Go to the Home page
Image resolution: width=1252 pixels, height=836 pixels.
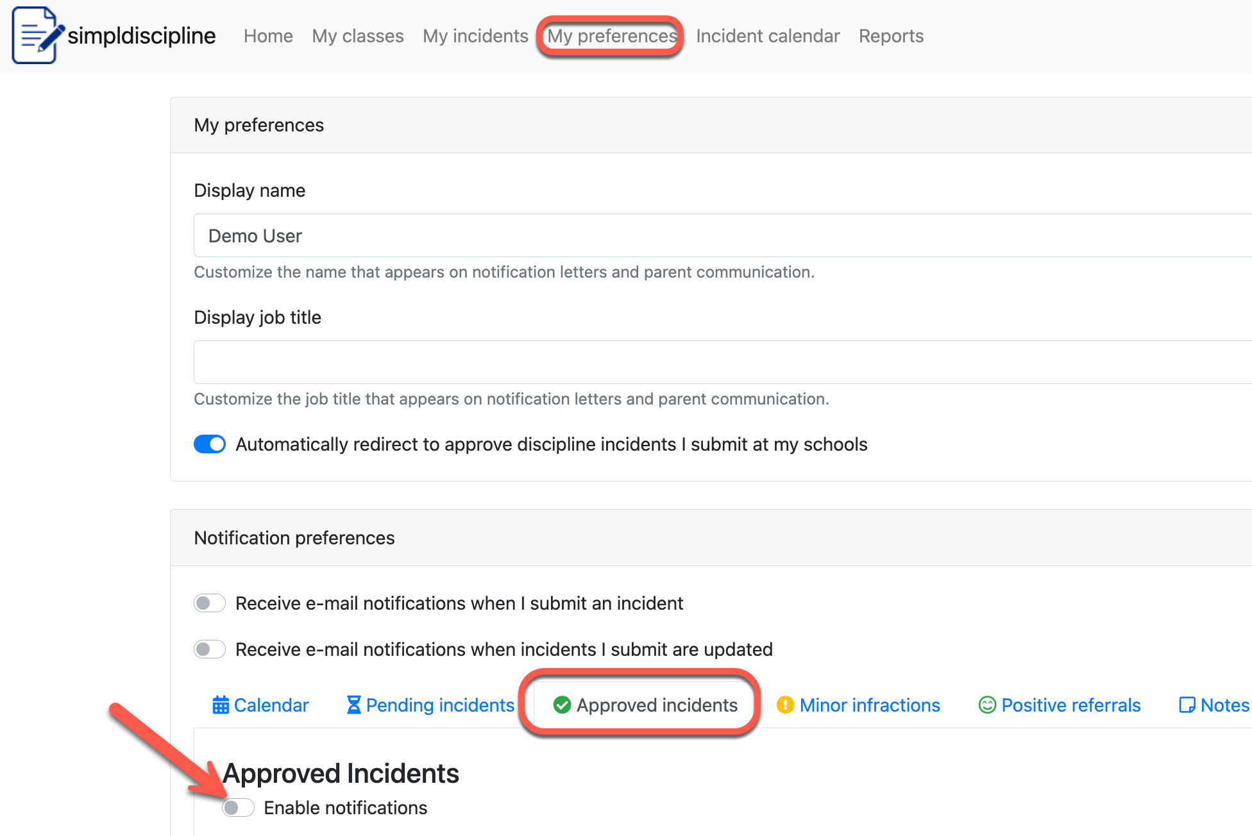click(268, 37)
